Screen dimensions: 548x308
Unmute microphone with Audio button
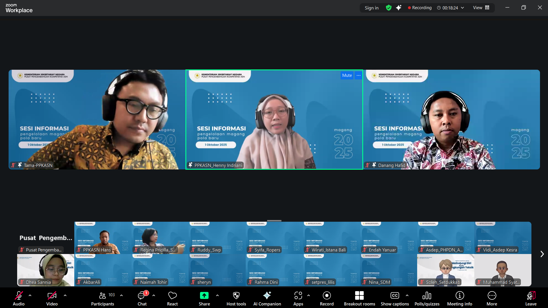point(19,298)
